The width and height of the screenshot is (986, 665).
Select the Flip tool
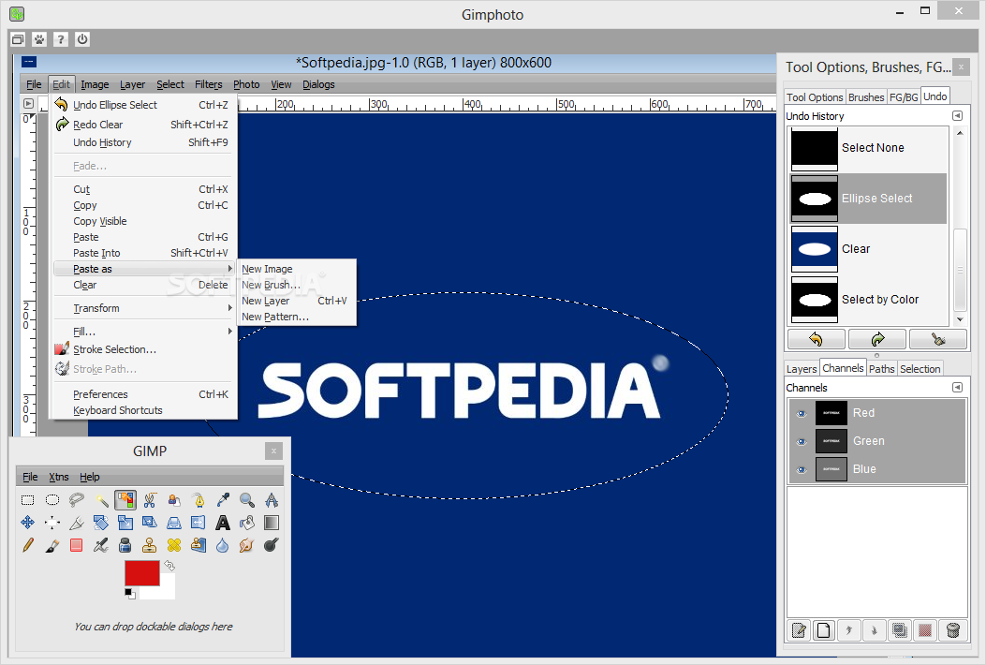coord(199,523)
